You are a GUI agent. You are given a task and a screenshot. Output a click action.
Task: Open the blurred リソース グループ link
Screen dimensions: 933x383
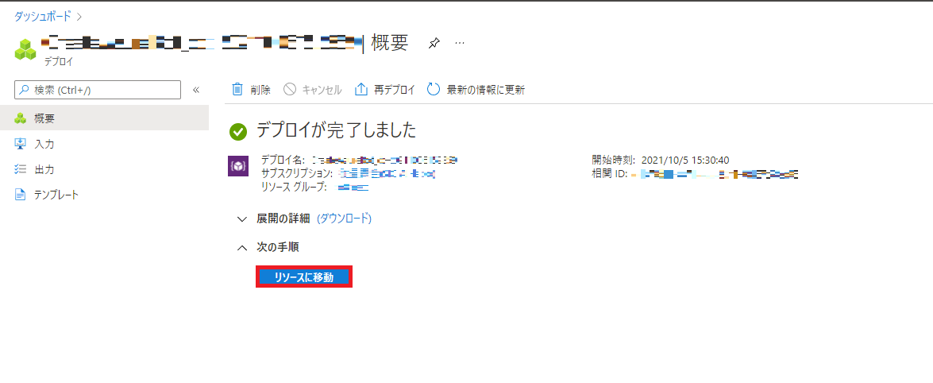coord(353,187)
